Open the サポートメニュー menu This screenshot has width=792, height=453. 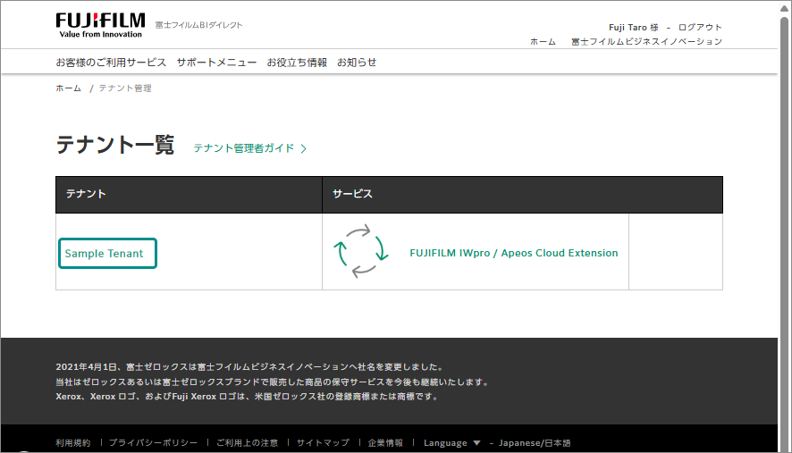[216, 63]
